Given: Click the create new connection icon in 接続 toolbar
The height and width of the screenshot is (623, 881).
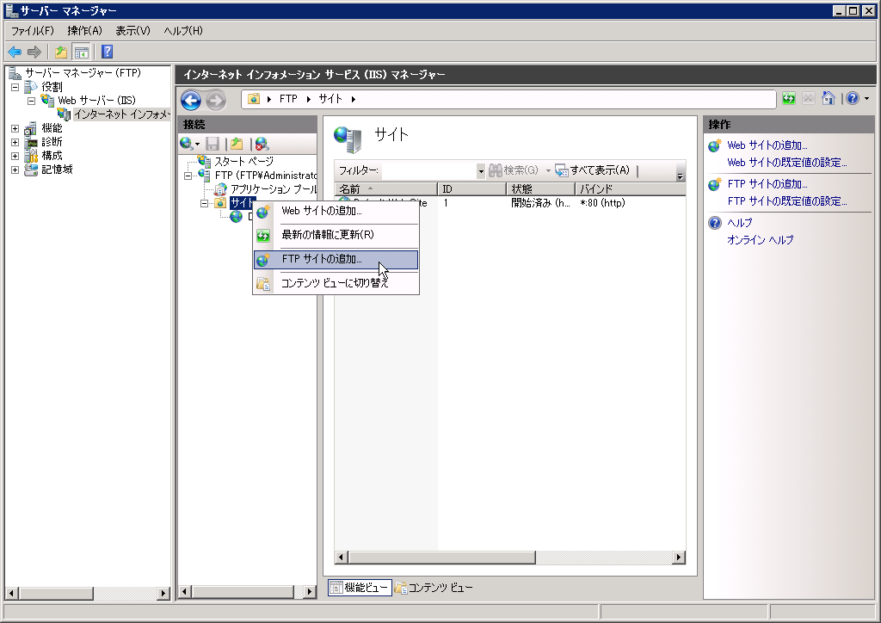Looking at the screenshot, I should point(187,144).
